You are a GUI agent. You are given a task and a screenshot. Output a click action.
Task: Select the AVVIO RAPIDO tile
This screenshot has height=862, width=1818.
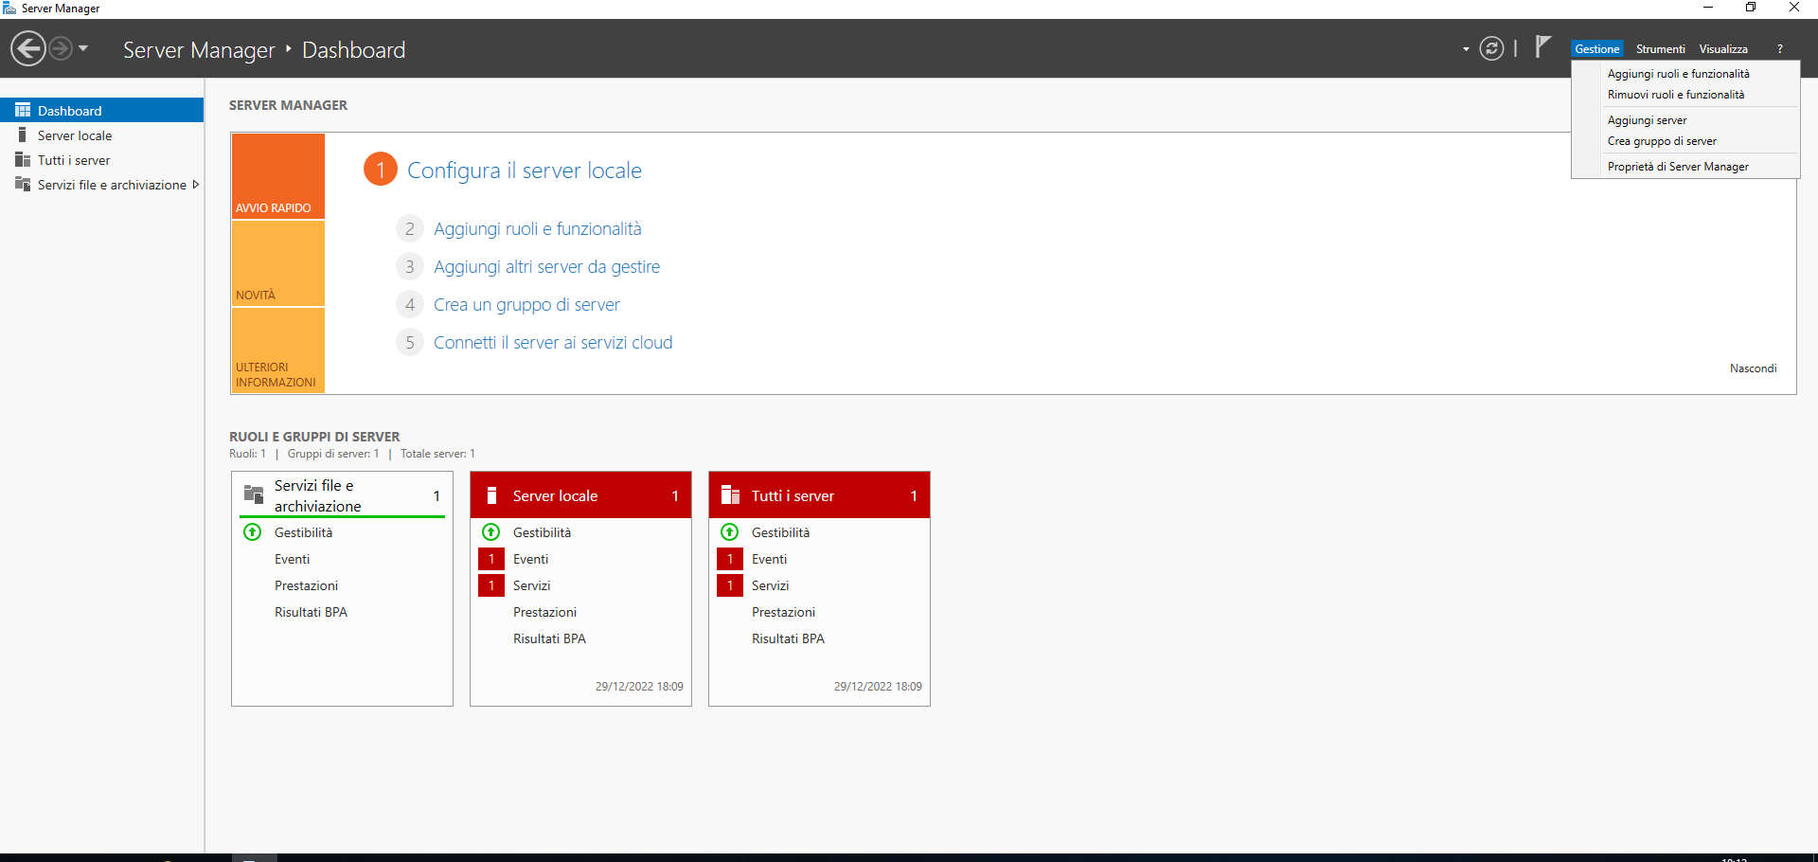[x=278, y=176]
